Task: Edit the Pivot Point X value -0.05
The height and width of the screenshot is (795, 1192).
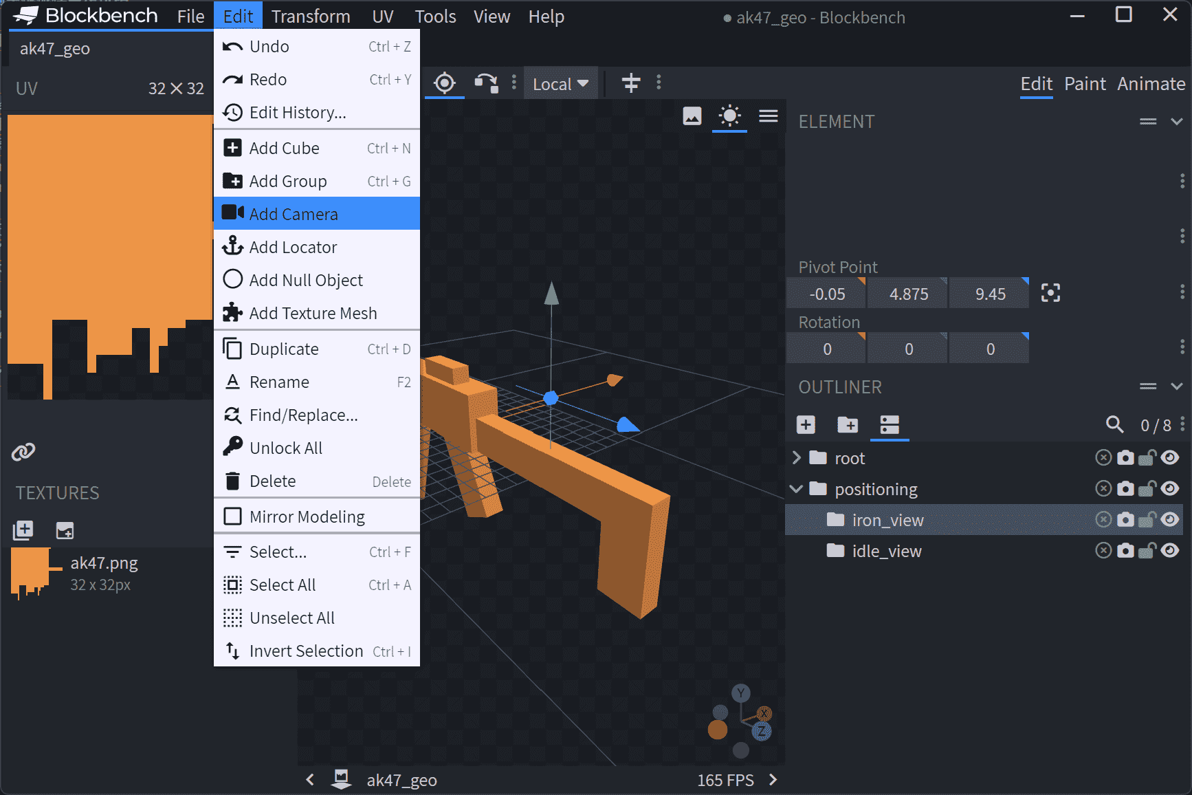Action: pos(826,294)
